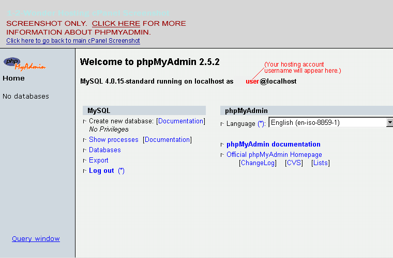Open Documentation link beside Create new database

180,121
